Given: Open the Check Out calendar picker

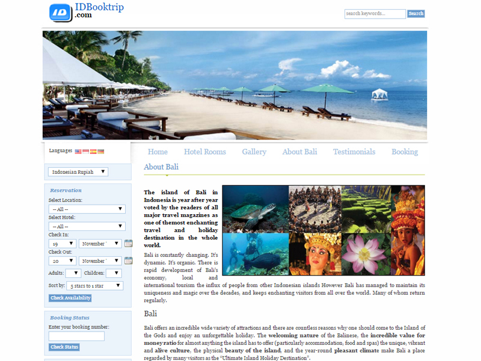Looking at the screenshot, I should click(128, 261).
